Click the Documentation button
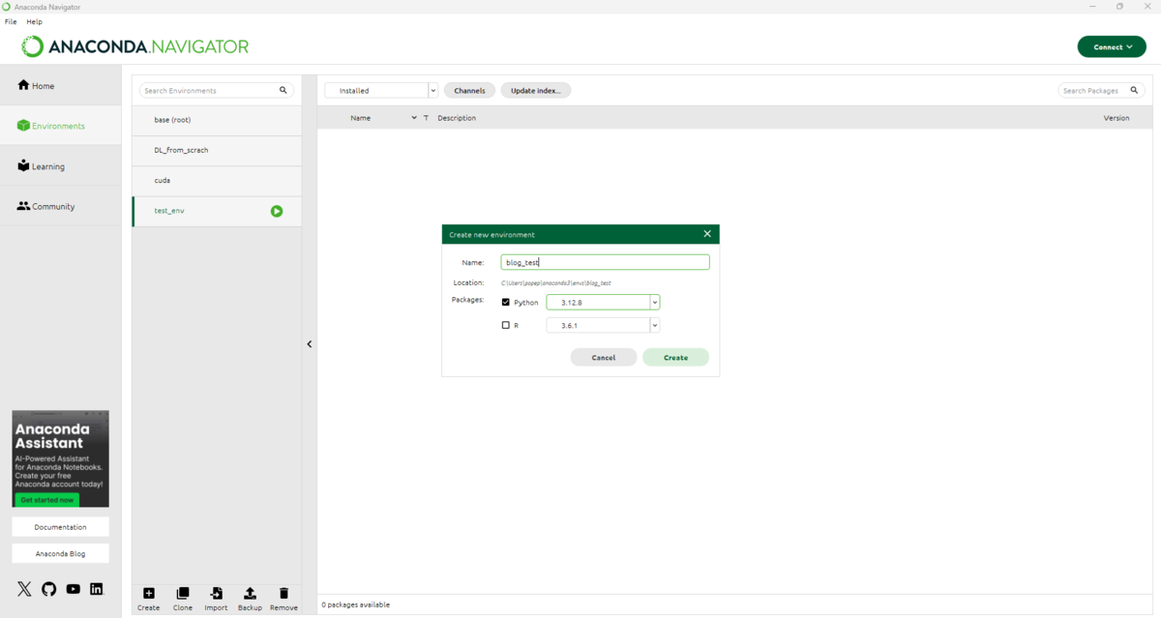The height and width of the screenshot is (618, 1161). [x=60, y=527]
